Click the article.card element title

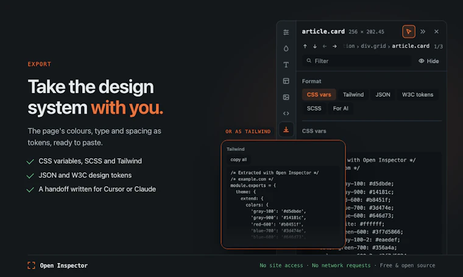tap(323, 32)
